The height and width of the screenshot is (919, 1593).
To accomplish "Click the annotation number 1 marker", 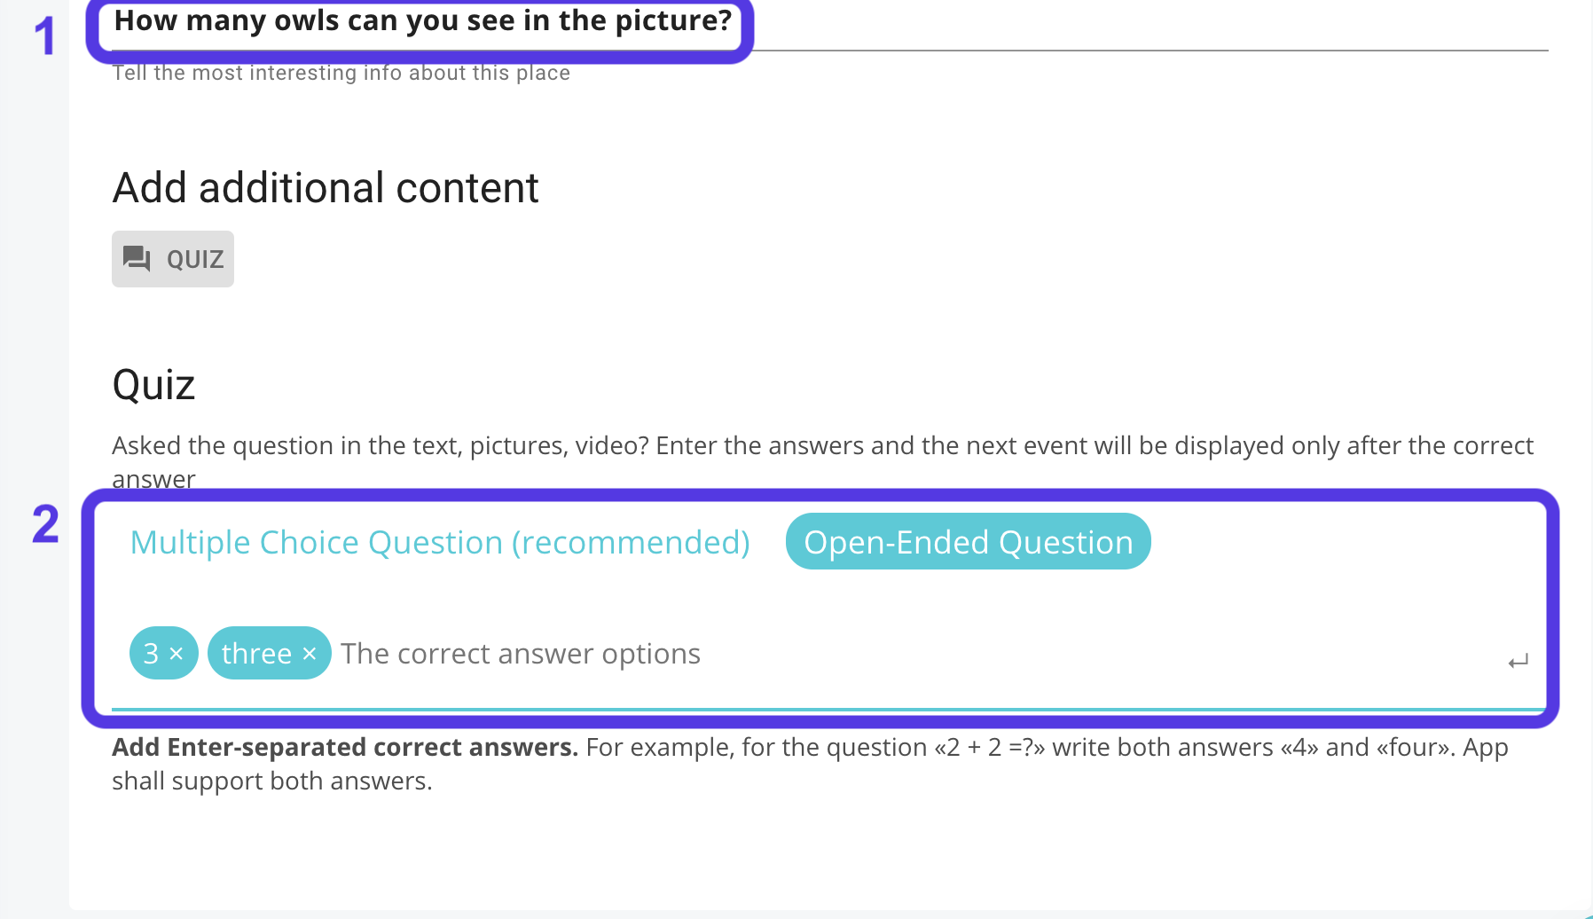I will coord(44,37).
